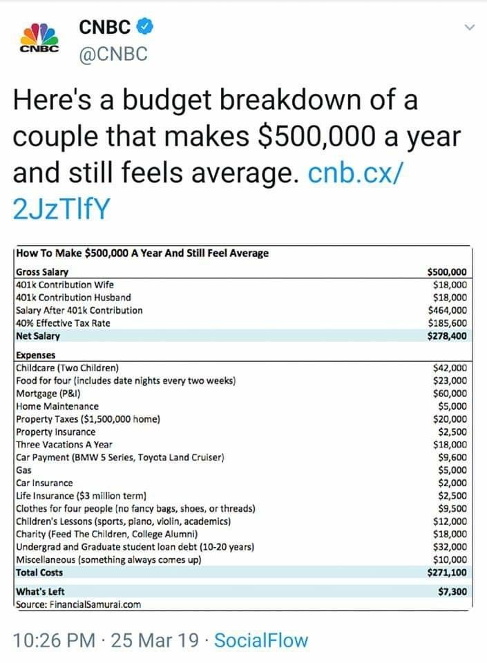Click the budget table image title row

pos(243,253)
